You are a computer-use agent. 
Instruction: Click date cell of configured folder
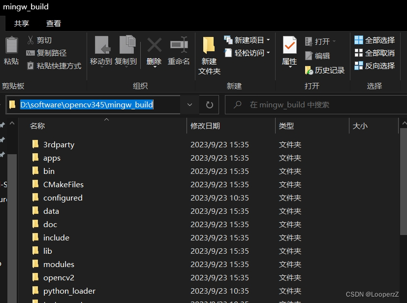219,198
